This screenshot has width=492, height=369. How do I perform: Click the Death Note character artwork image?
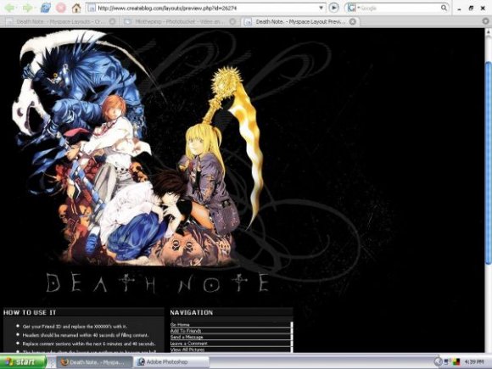coord(138,148)
